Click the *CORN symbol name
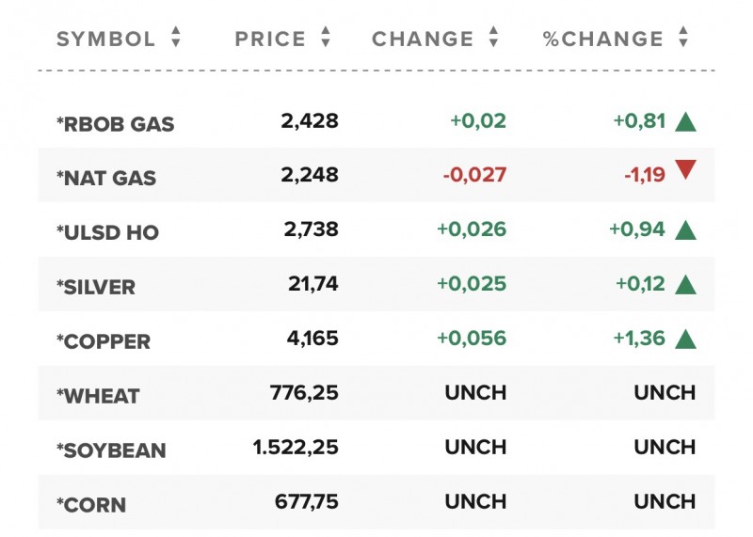 tap(92, 505)
